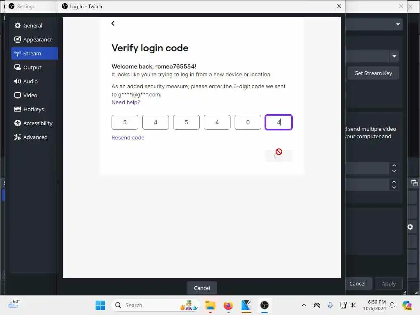This screenshot has width=420, height=315.
Task: Click the Accessibility person icon
Action: [x=18, y=123]
